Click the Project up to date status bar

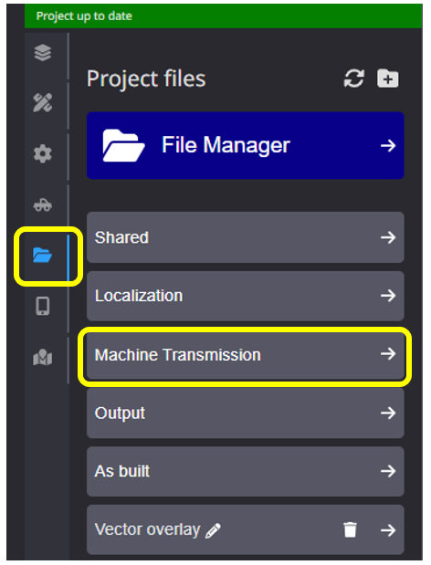point(223,16)
